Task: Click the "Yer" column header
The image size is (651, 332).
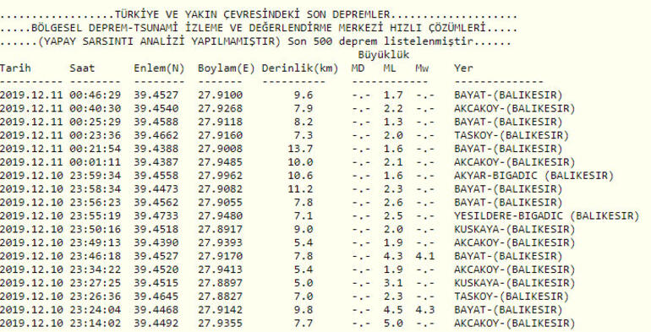Action: 463,68
